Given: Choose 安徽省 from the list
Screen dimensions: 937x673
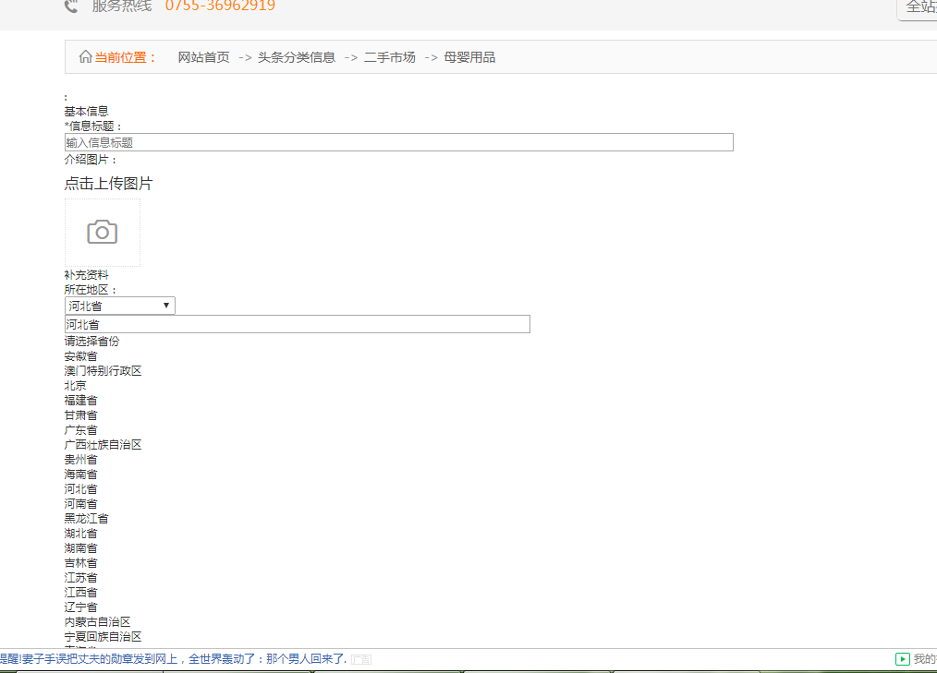Looking at the screenshot, I should point(80,356).
